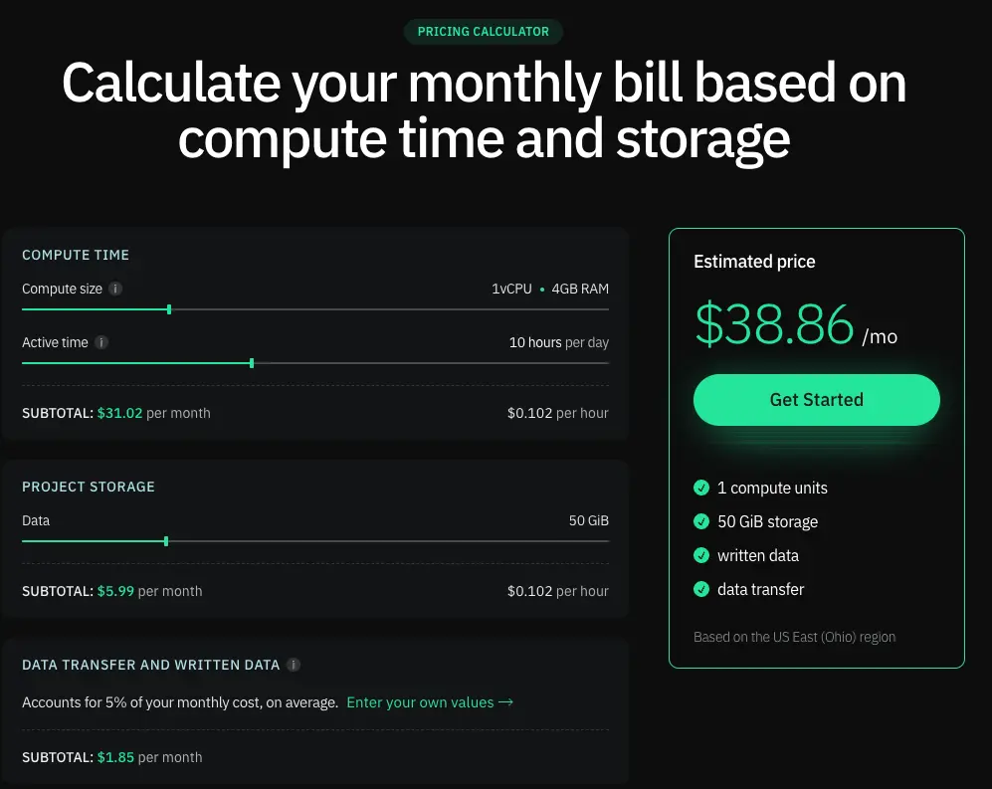
Task: Click the checkmark icon beside written data
Action: [699, 555]
